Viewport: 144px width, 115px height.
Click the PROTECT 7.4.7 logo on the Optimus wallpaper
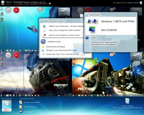pyautogui.click(x=61, y=86)
